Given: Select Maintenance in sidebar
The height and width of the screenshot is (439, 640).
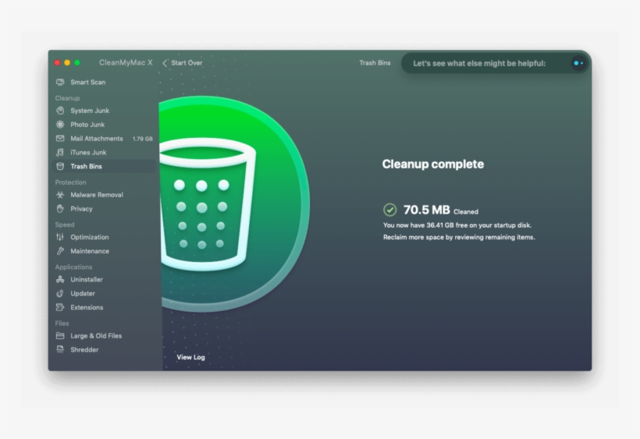Looking at the screenshot, I should (104, 250).
